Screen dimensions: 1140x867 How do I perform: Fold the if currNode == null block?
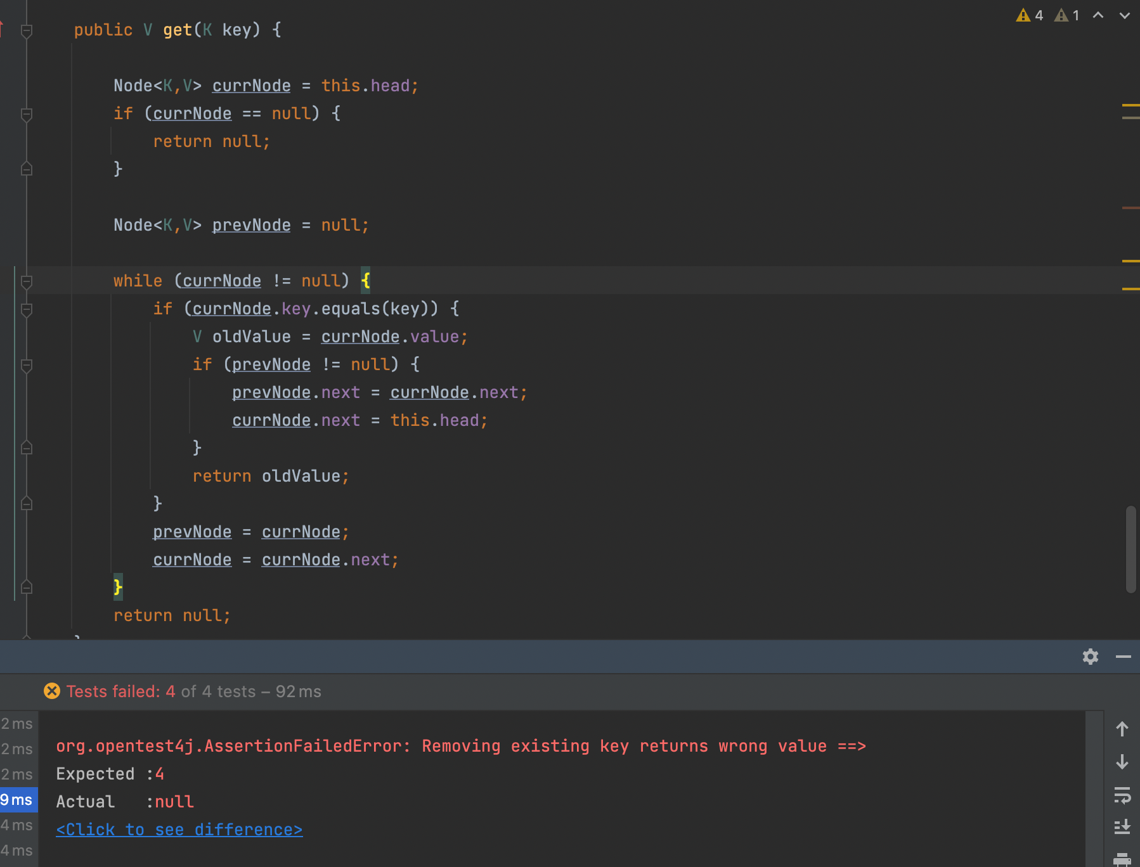coord(27,114)
